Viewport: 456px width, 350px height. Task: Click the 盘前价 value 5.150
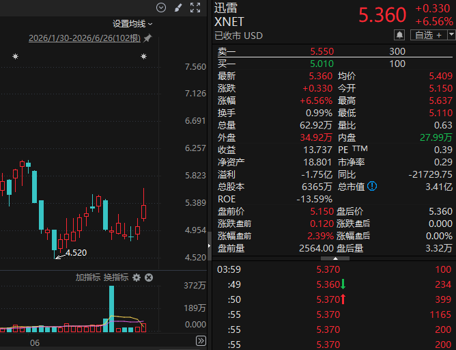[322, 211]
